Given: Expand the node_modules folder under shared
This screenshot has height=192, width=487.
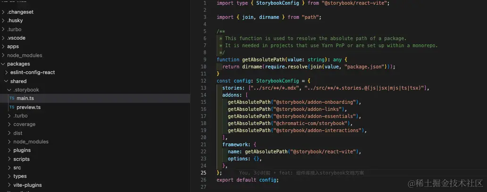Looking at the screenshot, I should pyautogui.click(x=31, y=142).
